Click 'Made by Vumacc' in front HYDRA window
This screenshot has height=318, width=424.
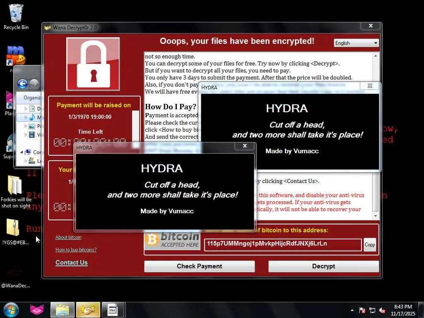[x=167, y=211]
